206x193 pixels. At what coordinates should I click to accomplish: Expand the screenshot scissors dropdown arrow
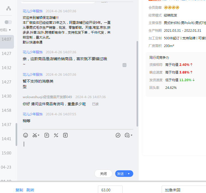39,135
